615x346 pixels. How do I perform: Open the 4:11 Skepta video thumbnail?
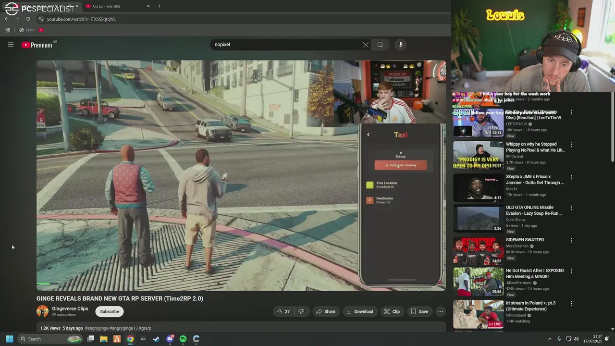(x=478, y=187)
